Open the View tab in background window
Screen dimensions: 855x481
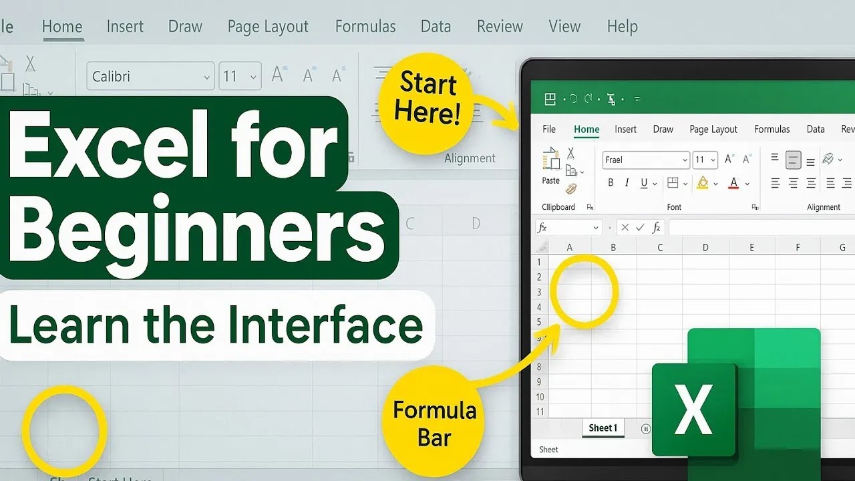564,26
